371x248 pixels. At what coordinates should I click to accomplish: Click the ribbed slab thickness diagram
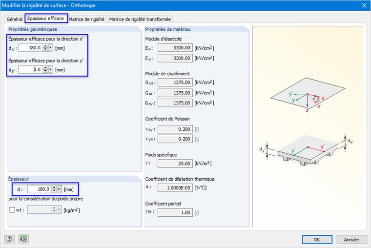(307, 149)
